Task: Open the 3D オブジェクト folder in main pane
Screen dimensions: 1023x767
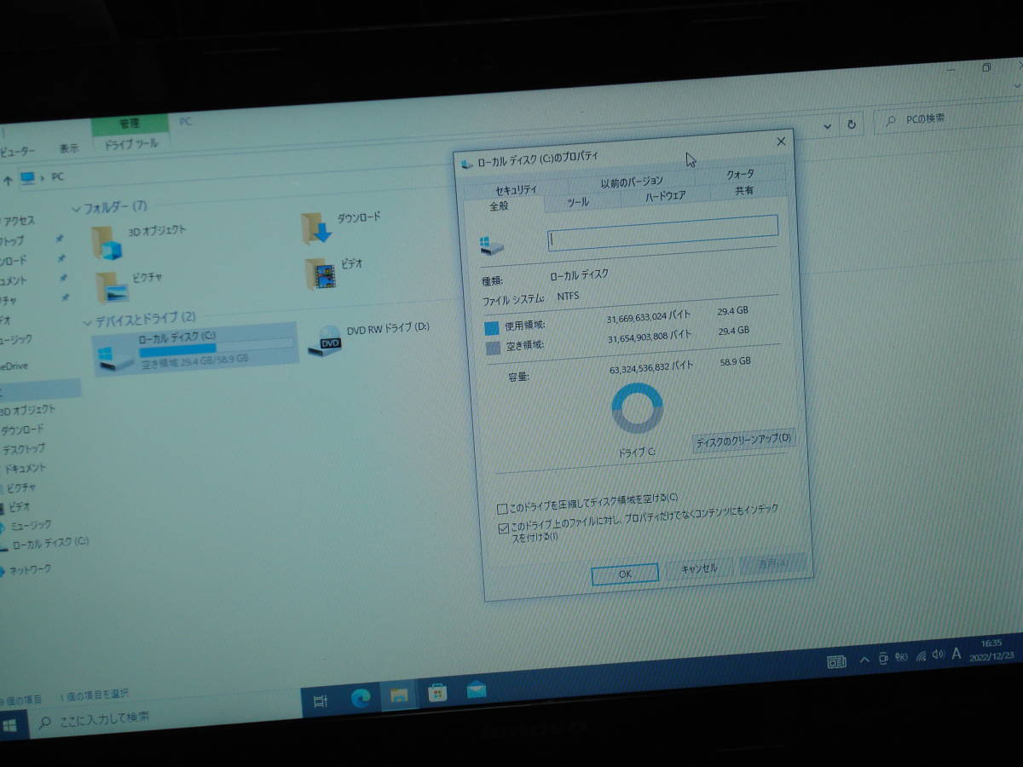Action: pyautogui.click(x=138, y=242)
